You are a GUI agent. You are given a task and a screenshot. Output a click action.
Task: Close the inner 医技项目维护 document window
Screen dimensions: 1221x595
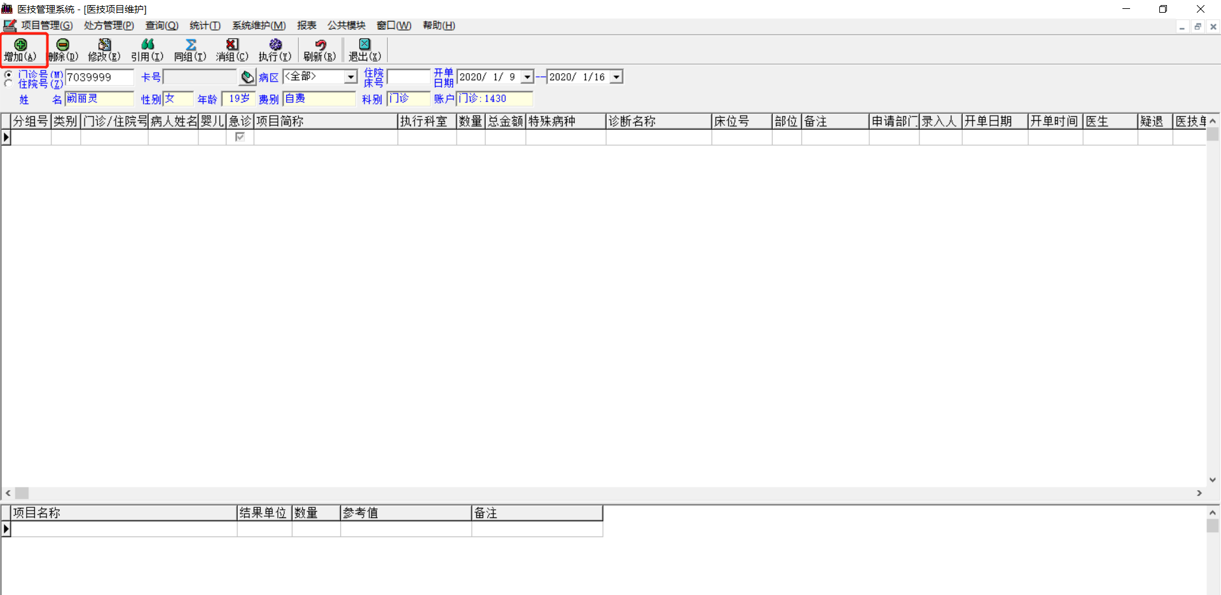pyautogui.click(x=1213, y=27)
